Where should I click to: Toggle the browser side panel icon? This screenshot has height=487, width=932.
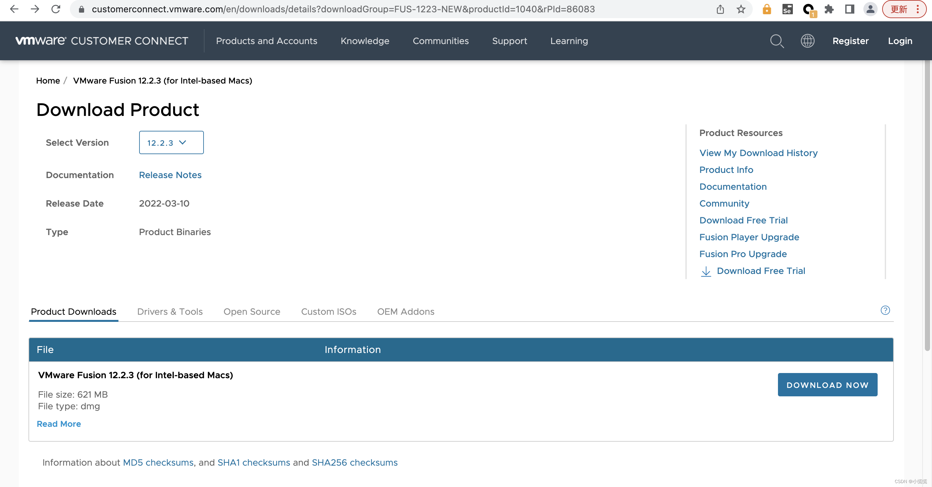tap(849, 9)
